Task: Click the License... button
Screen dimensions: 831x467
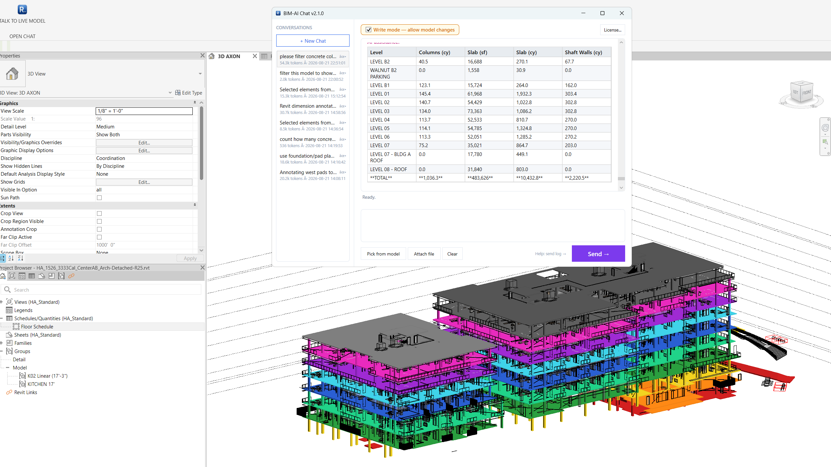Action: click(613, 30)
